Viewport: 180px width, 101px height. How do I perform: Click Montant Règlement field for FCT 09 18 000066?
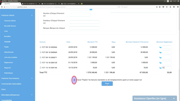point(167,47)
